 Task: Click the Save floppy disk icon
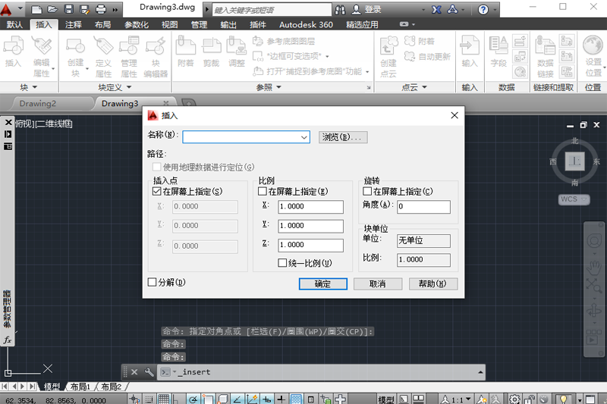[68, 9]
